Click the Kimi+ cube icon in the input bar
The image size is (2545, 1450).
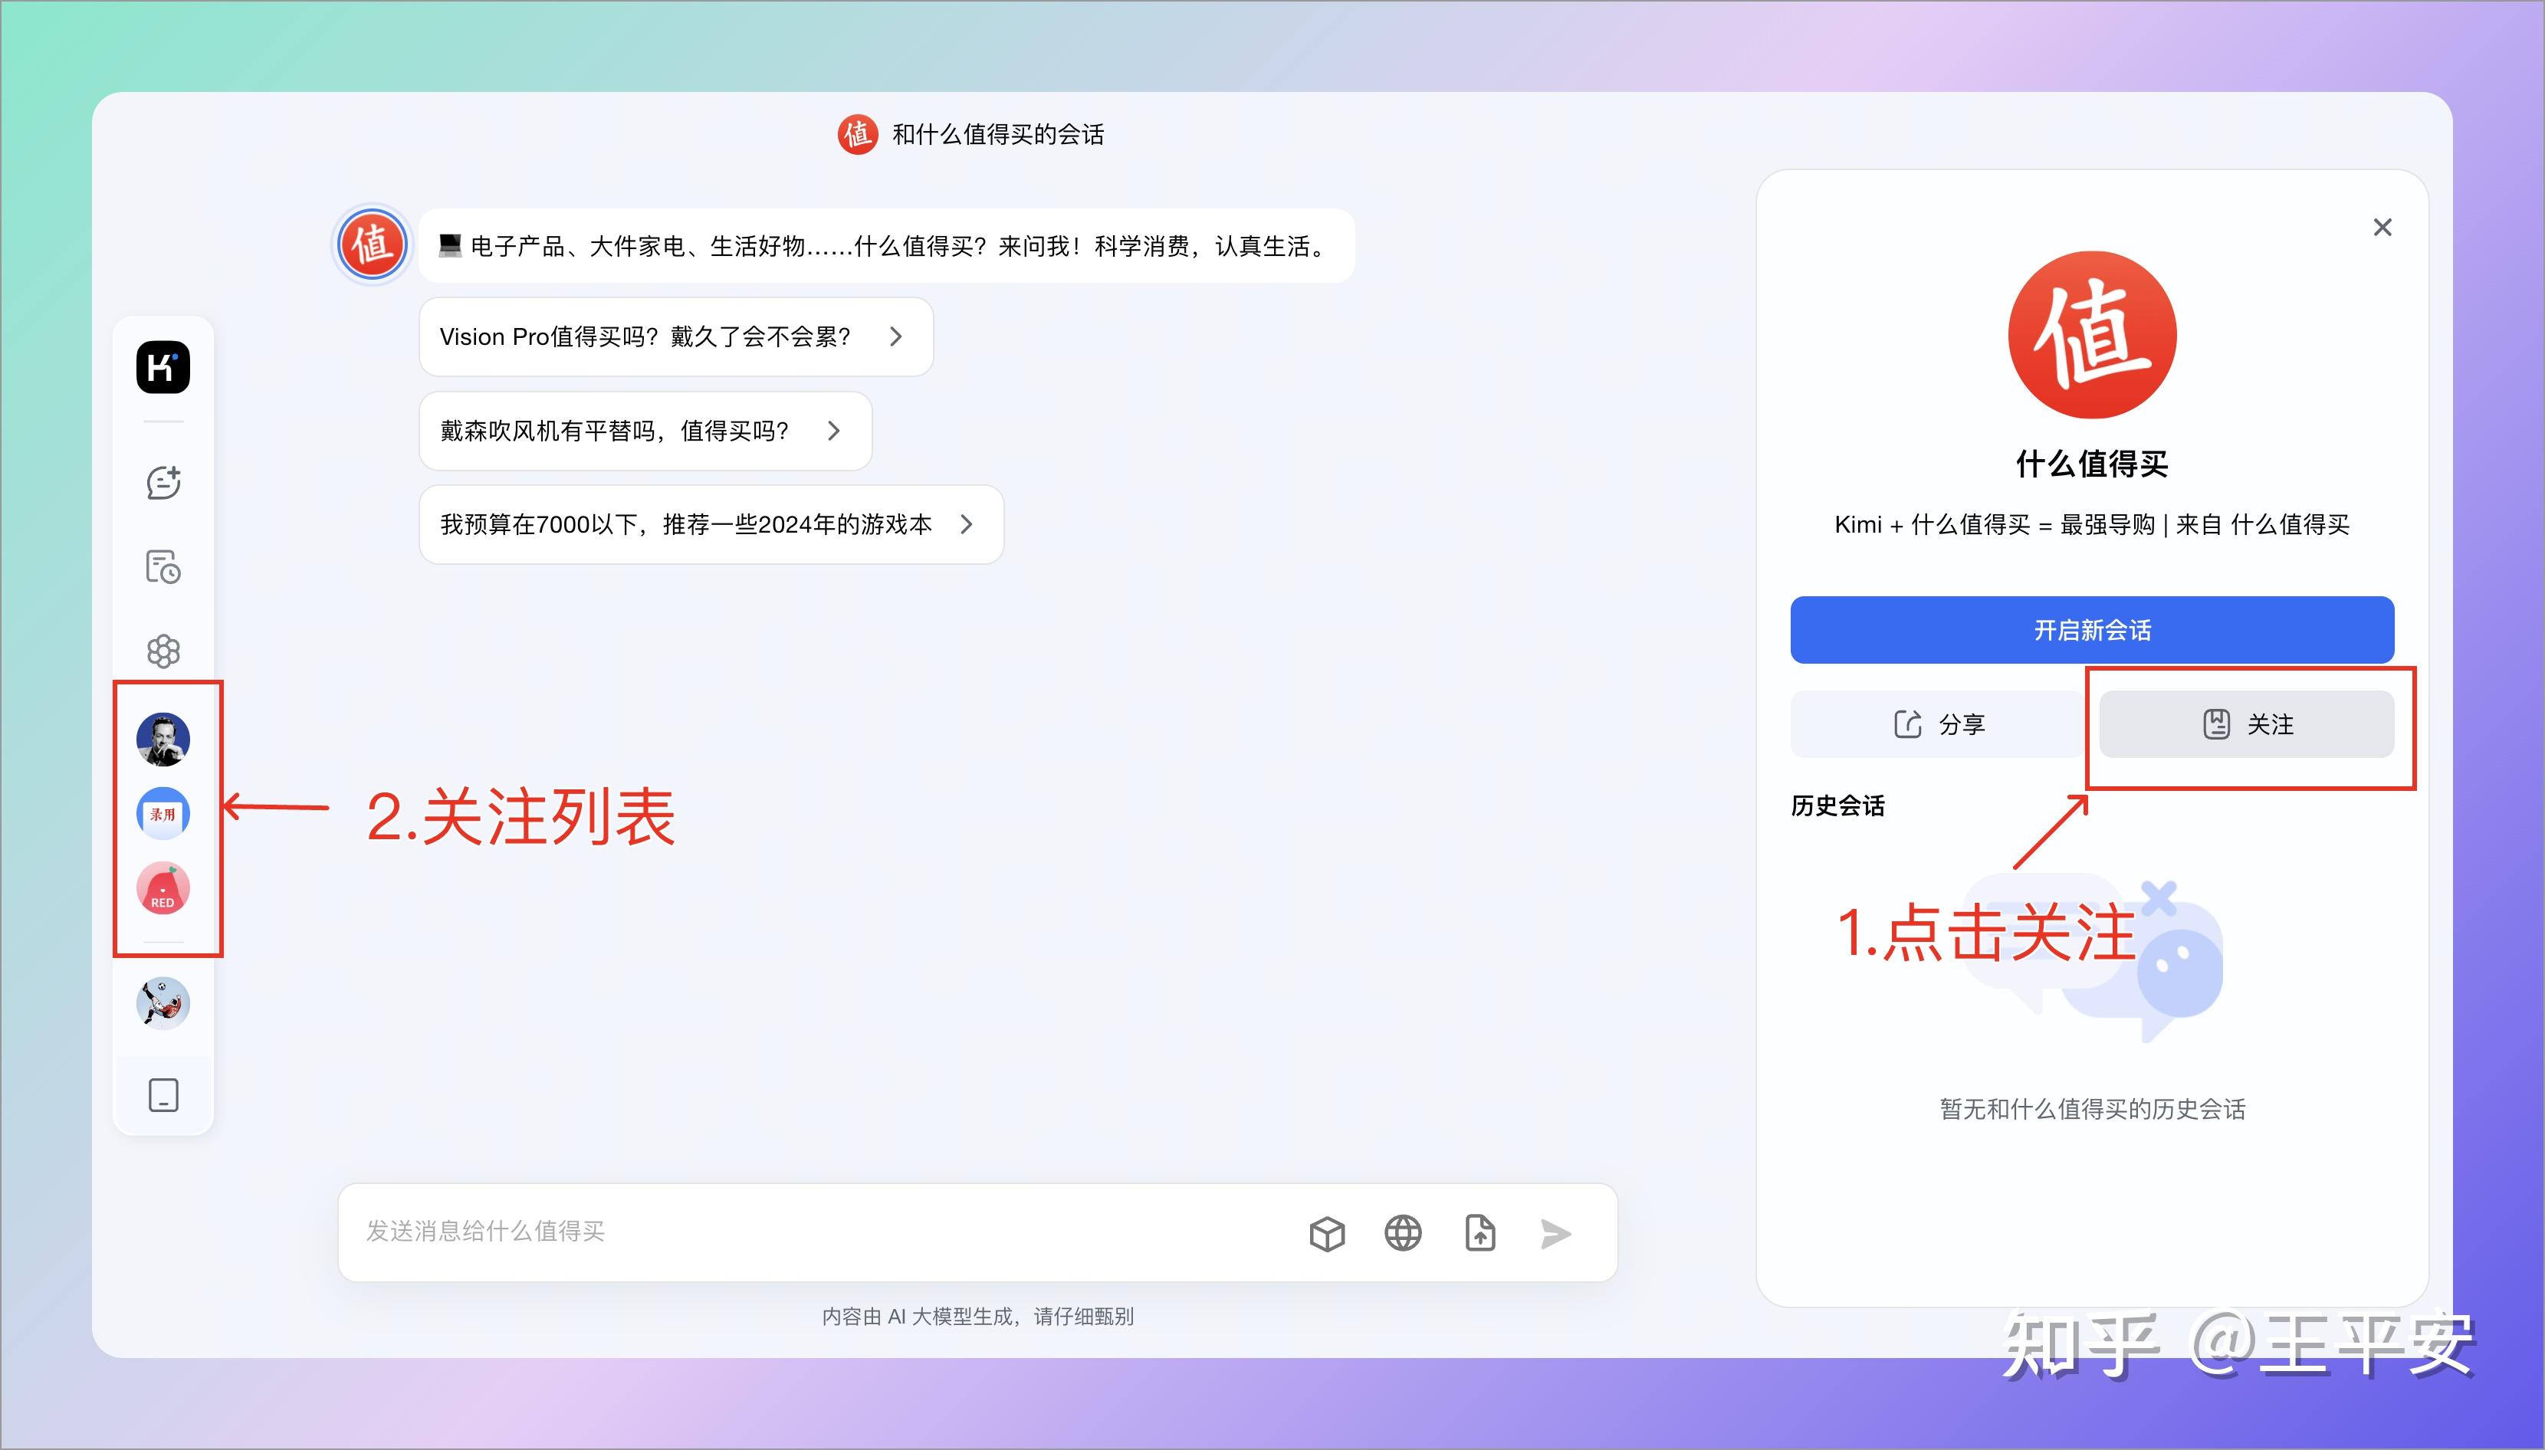click(1328, 1233)
